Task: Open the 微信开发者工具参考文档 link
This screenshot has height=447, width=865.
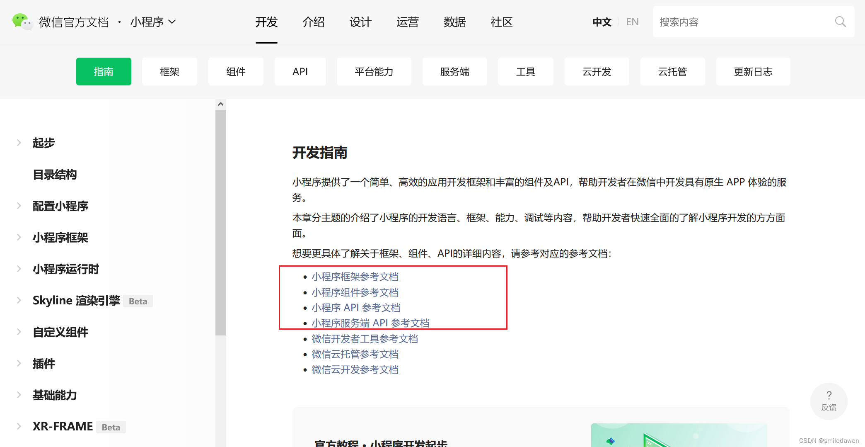Action: 365,339
